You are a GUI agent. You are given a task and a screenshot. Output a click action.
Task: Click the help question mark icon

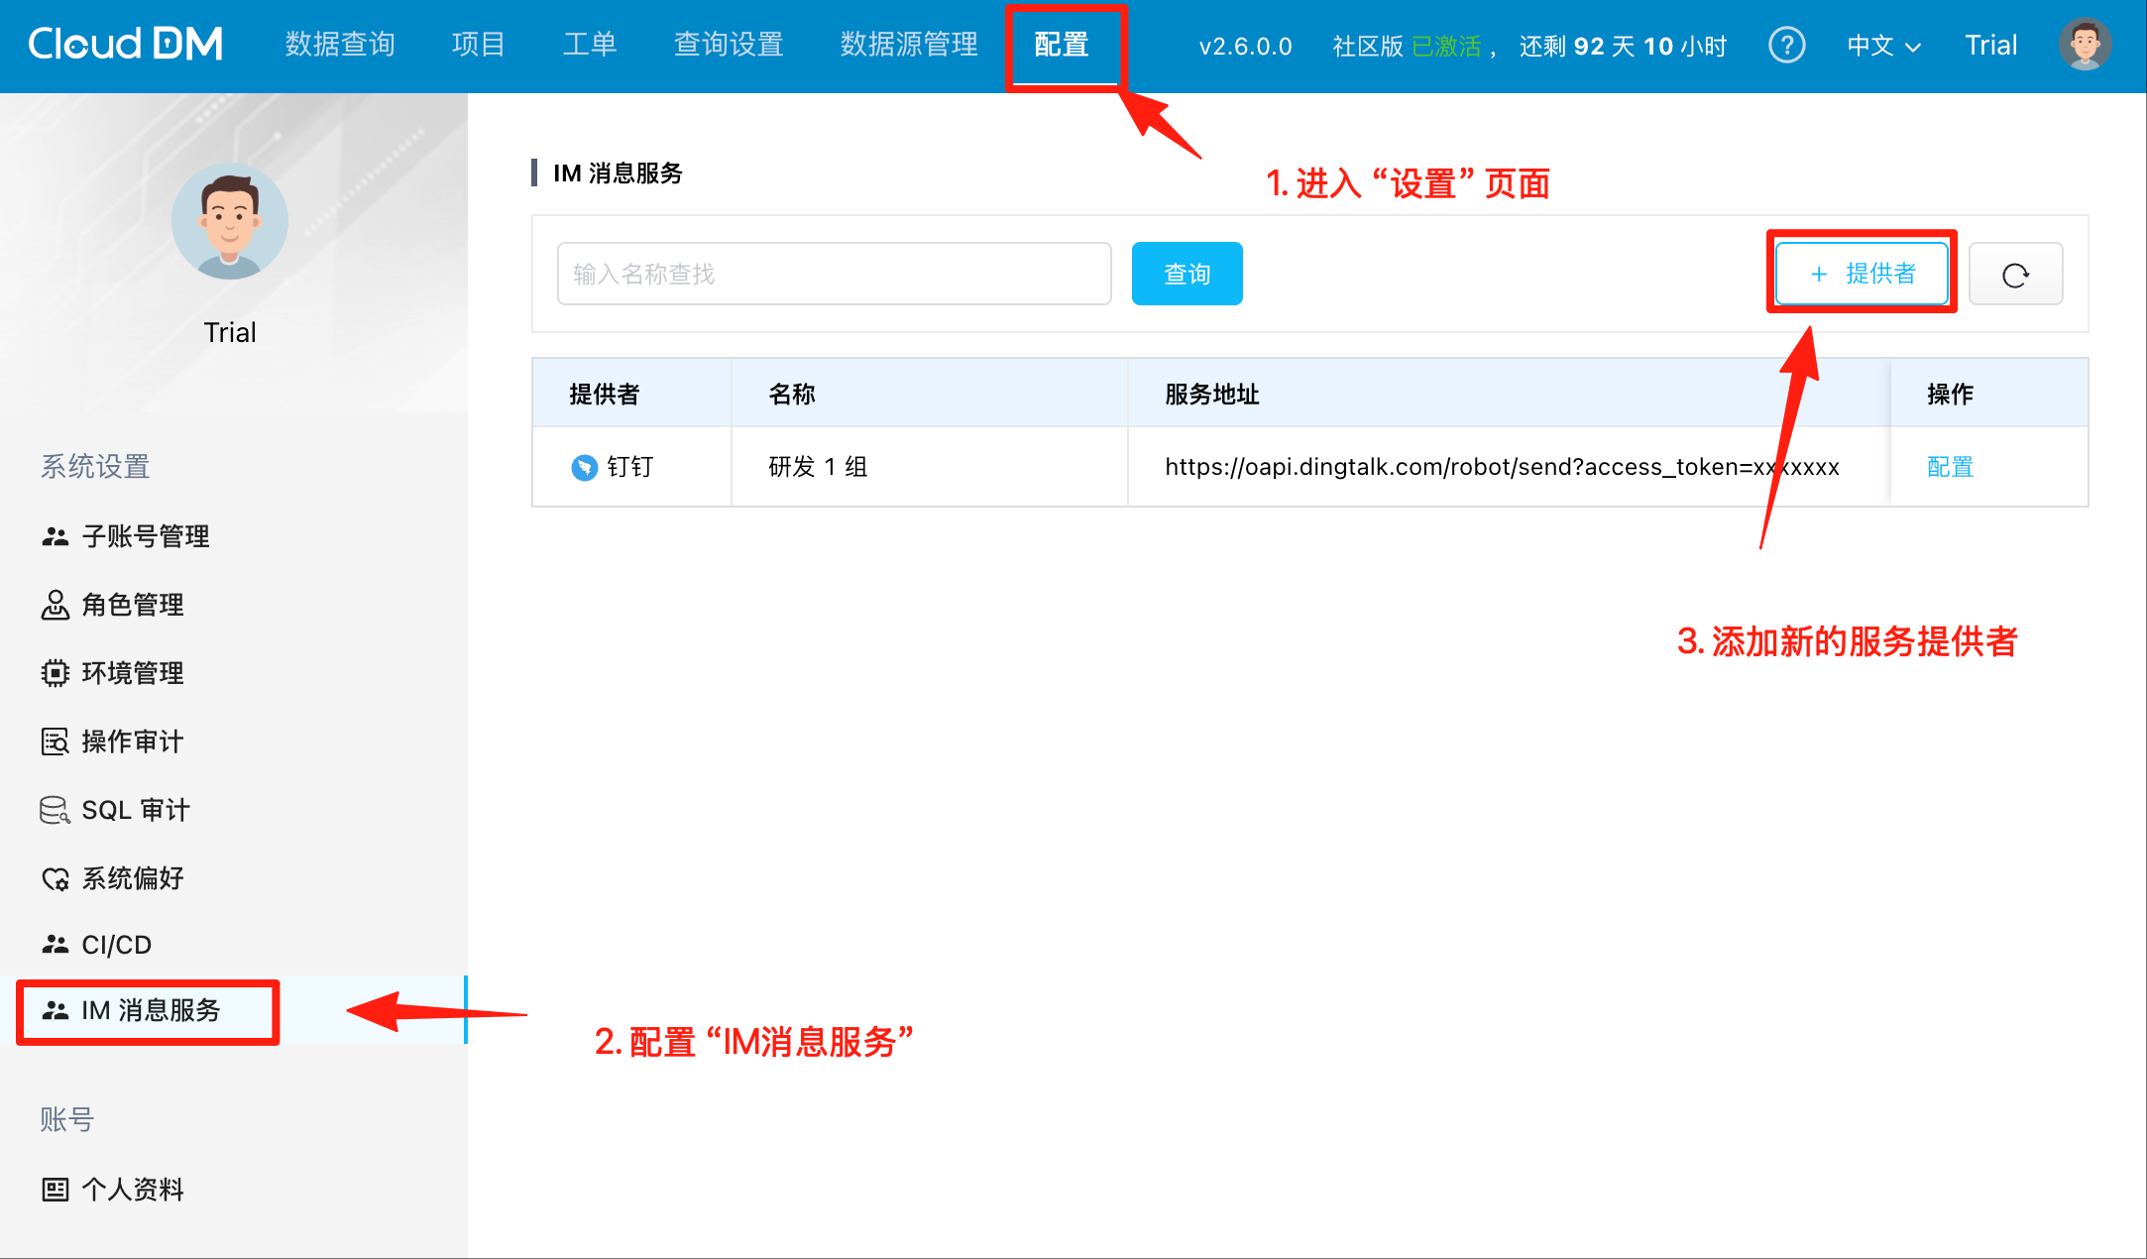coord(1786,46)
